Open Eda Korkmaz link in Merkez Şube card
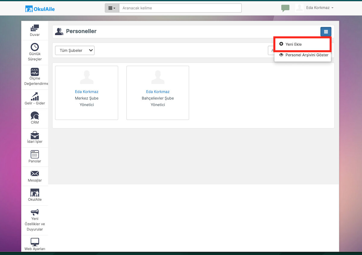 87,92
